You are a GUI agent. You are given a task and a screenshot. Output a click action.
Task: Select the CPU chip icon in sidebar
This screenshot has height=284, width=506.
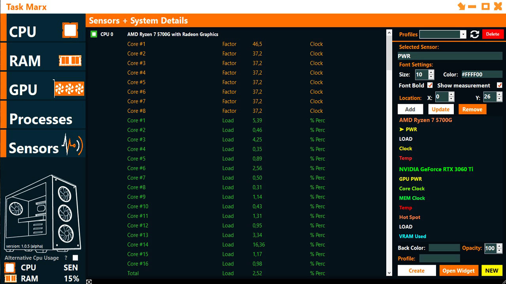coord(70,30)
